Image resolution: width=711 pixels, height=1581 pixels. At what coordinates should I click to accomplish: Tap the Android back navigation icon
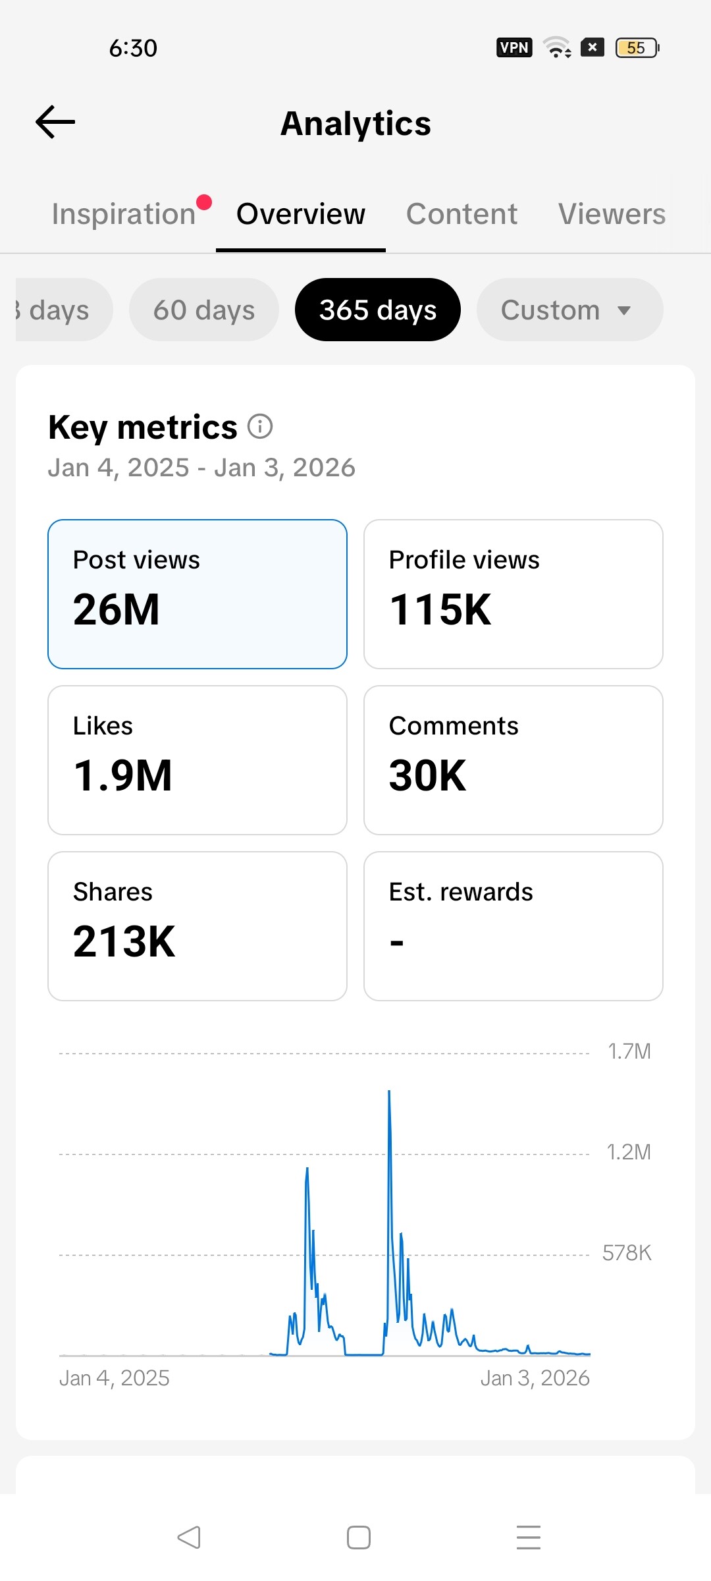(189, 1538)
